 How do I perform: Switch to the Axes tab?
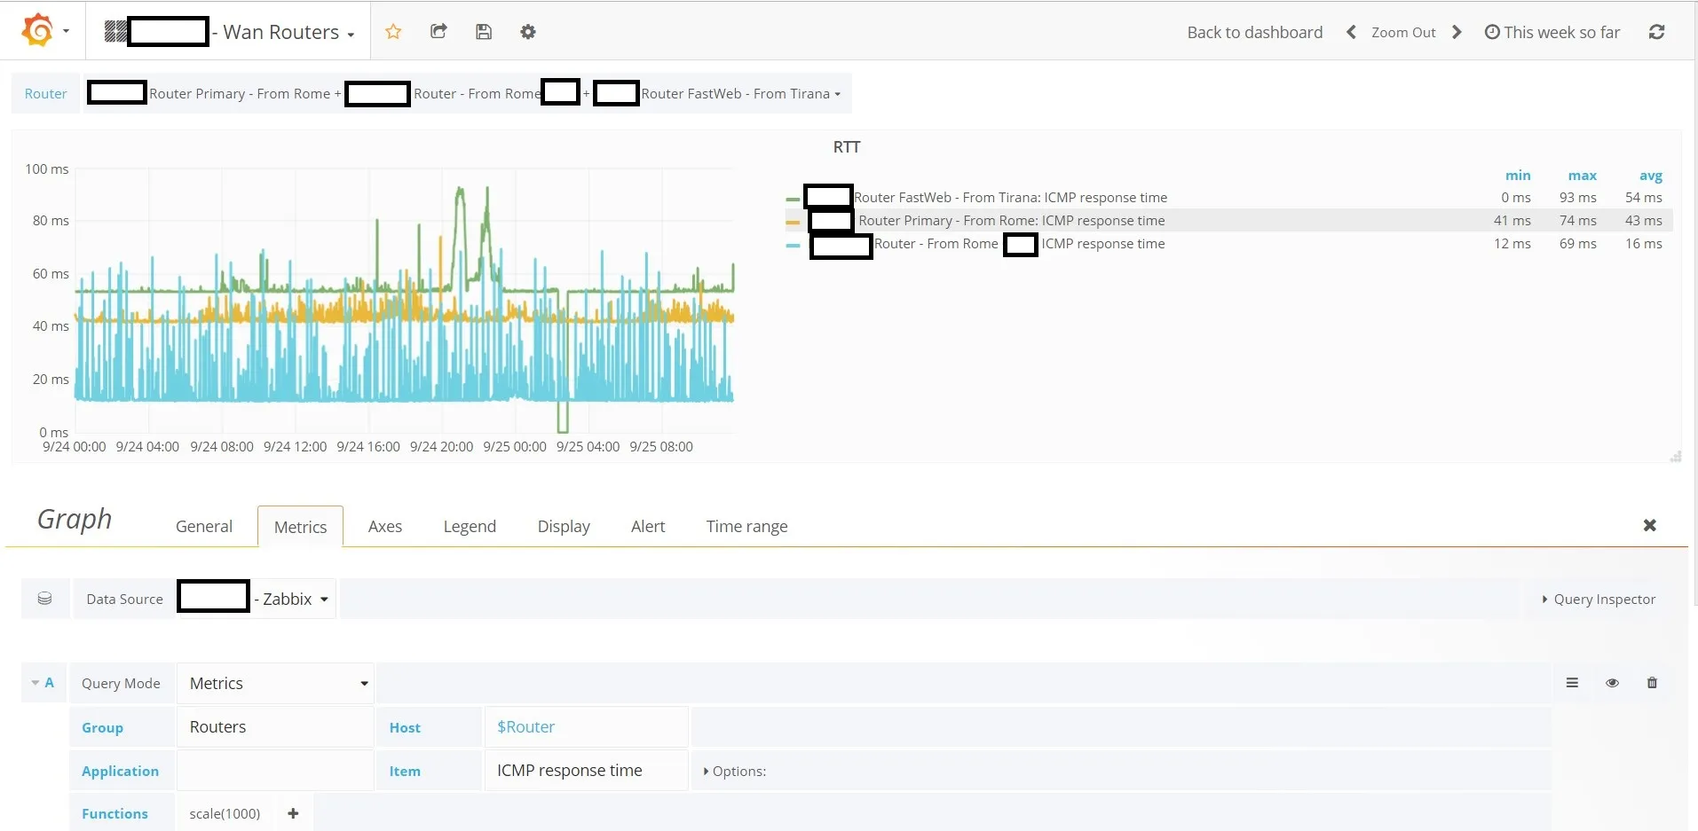click(x=385, y=526)
